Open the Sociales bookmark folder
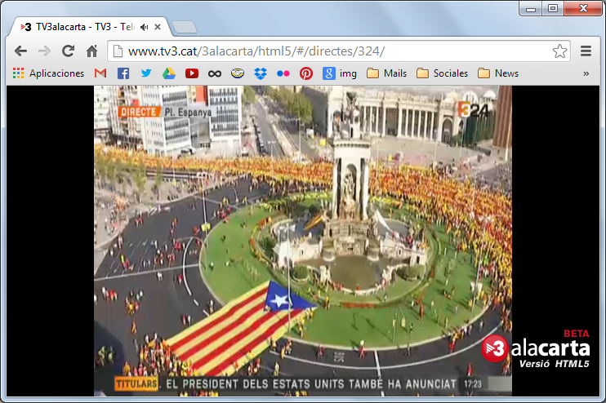Screen dimensions: 606x403 click(x=442, y=73)
